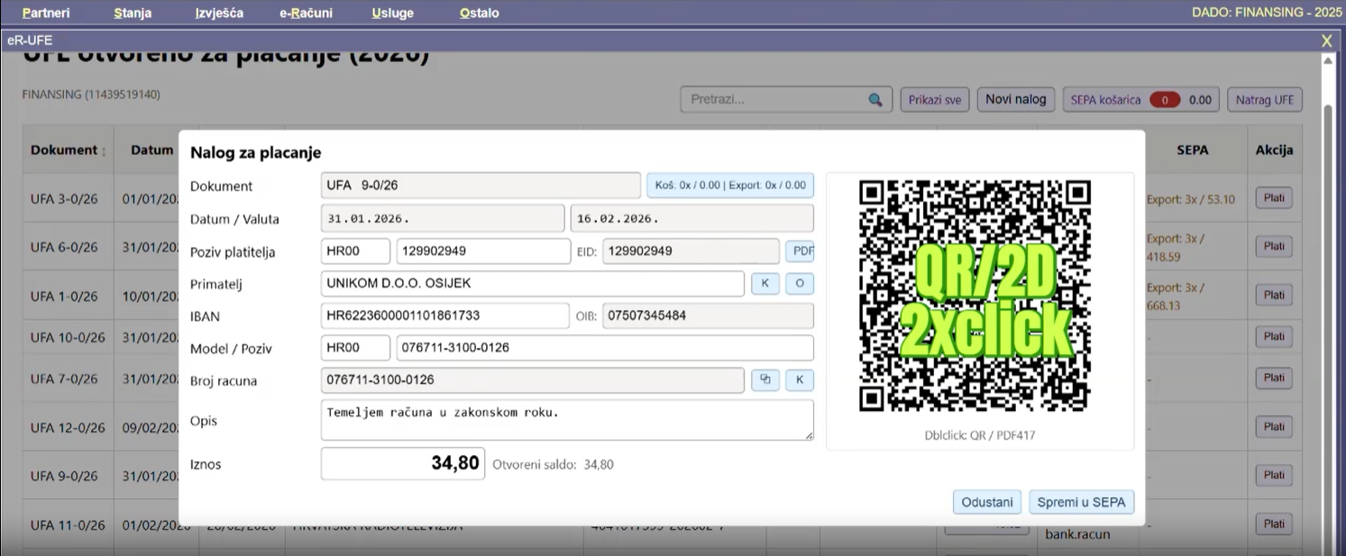Open the e-Računi menu
The height and width of the screenshot is (556, 1346).
(x=306, y=13)
